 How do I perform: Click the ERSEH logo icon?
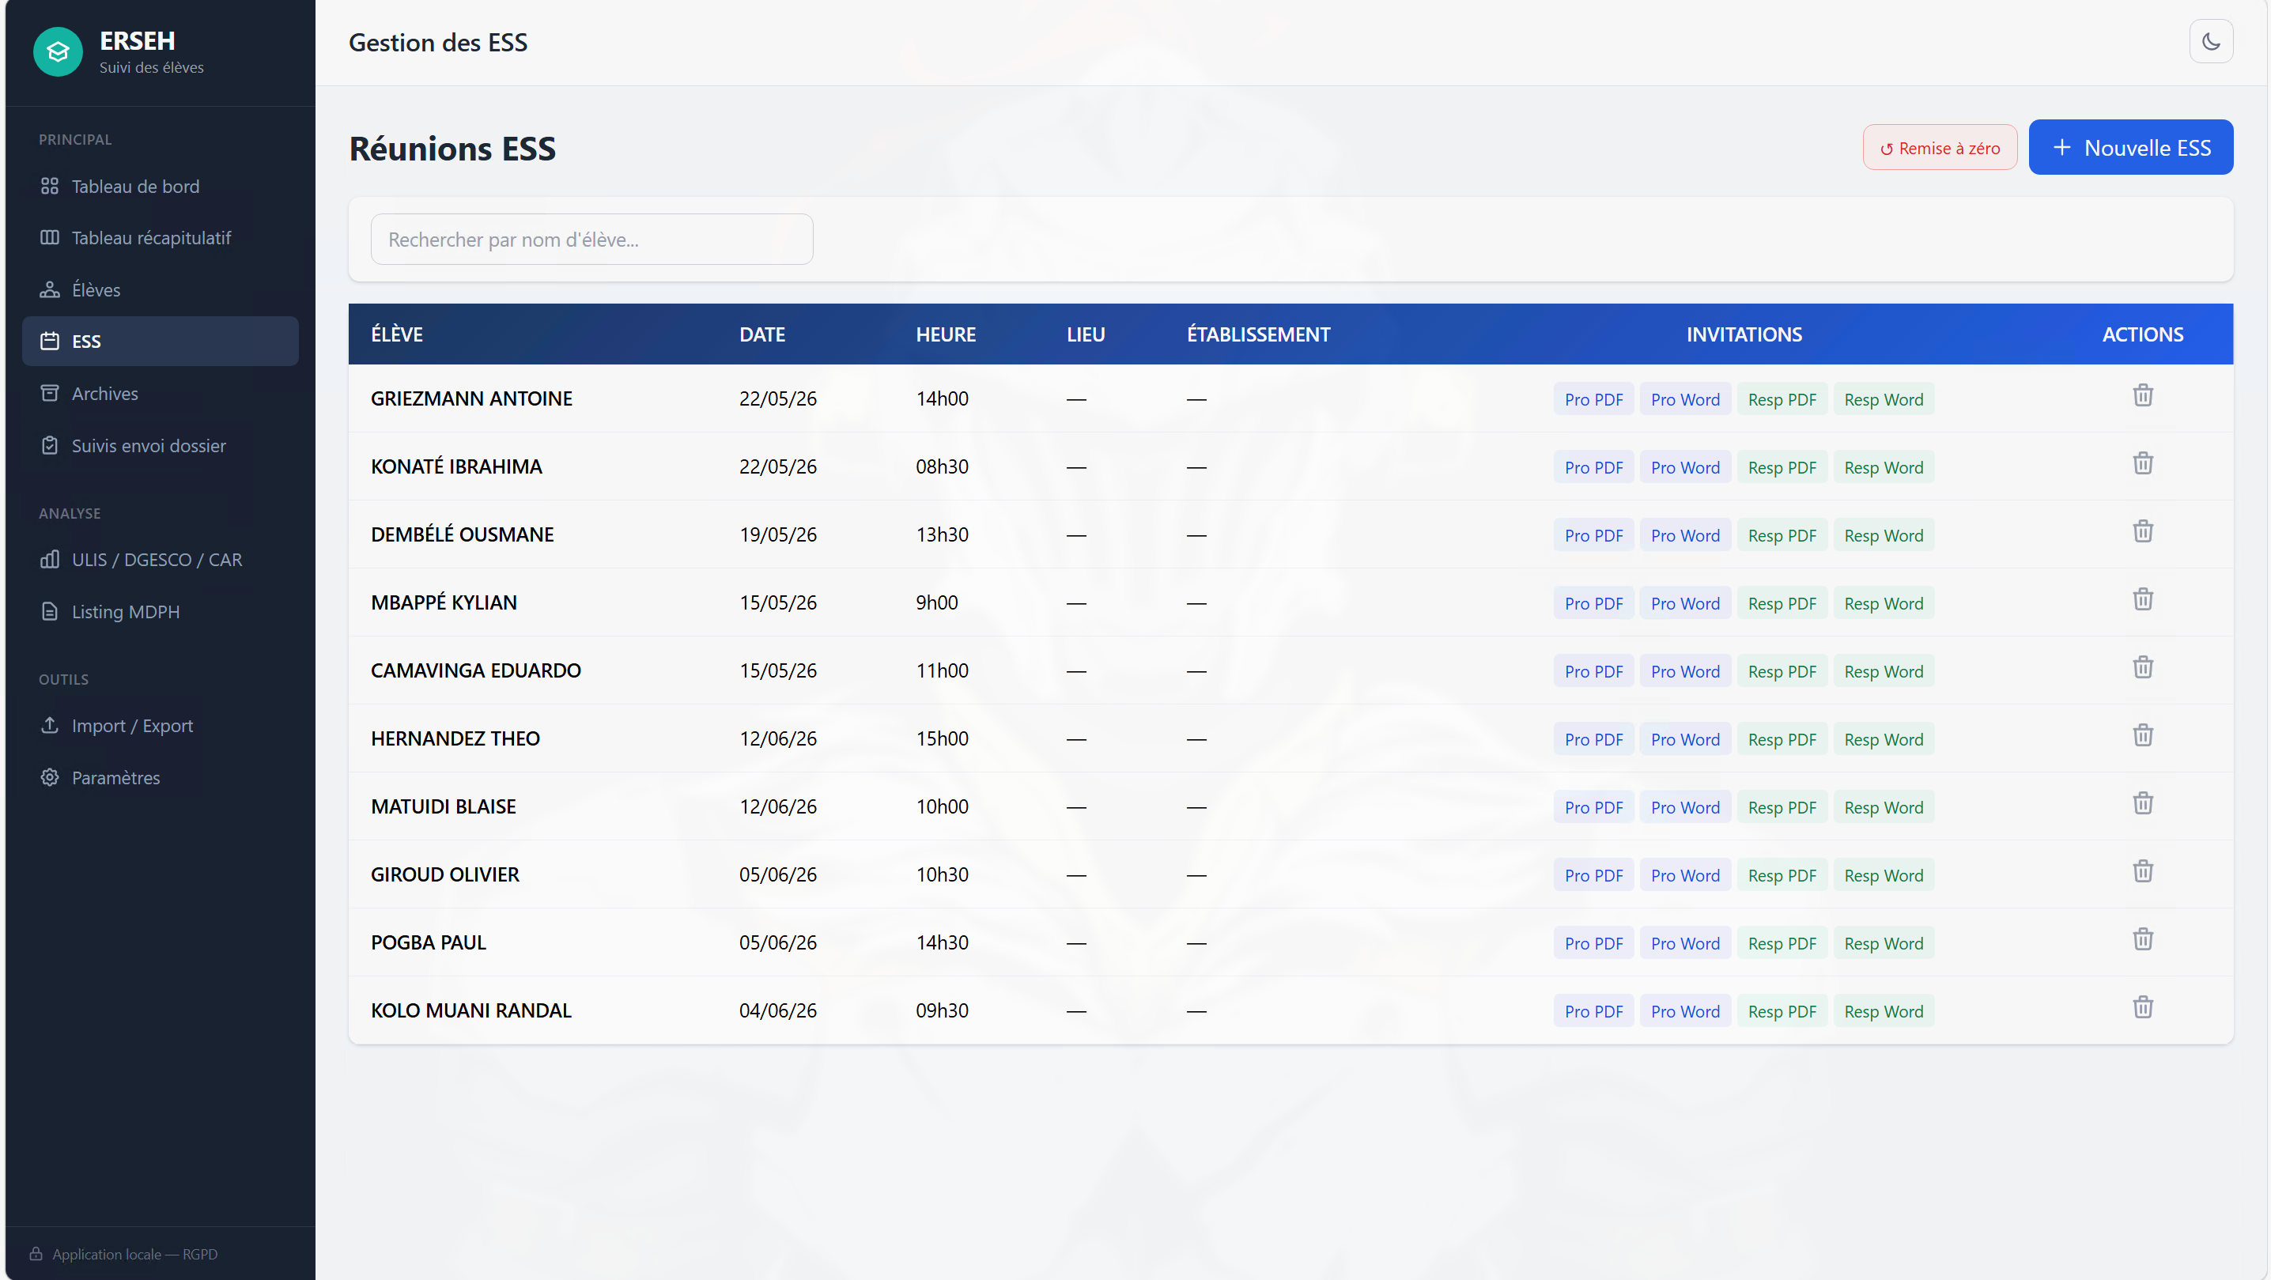(x=59, y=52)
